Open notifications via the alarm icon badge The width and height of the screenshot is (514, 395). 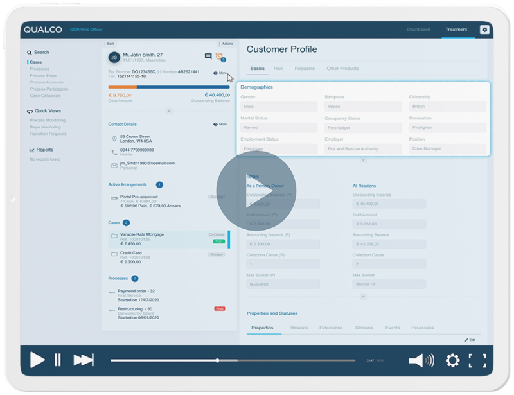click(220, 57)
